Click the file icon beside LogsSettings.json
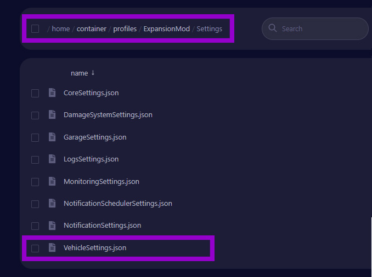Screen dimensions: 372x277 [52, 159]
